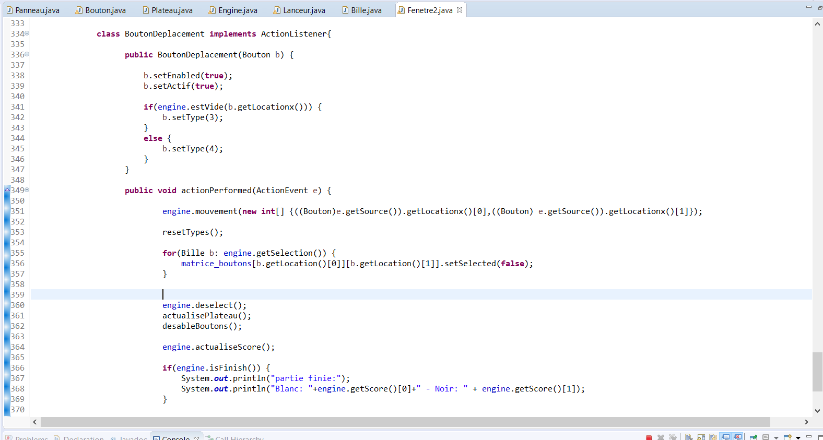The image size is (823, 440).
Task: Click line number 359 in the gutter
Action: 18,294
